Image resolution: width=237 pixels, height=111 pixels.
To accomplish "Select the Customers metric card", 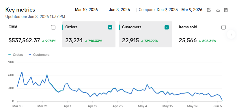I will (x=145, y=34).
